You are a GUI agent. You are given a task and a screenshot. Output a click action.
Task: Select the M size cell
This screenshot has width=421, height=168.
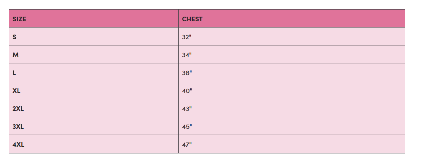[15, 55]
